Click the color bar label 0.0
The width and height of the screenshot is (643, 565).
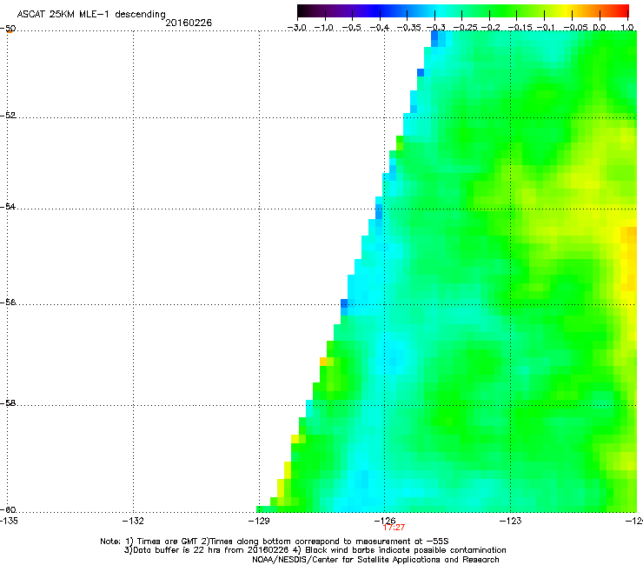tap(600, 28)
